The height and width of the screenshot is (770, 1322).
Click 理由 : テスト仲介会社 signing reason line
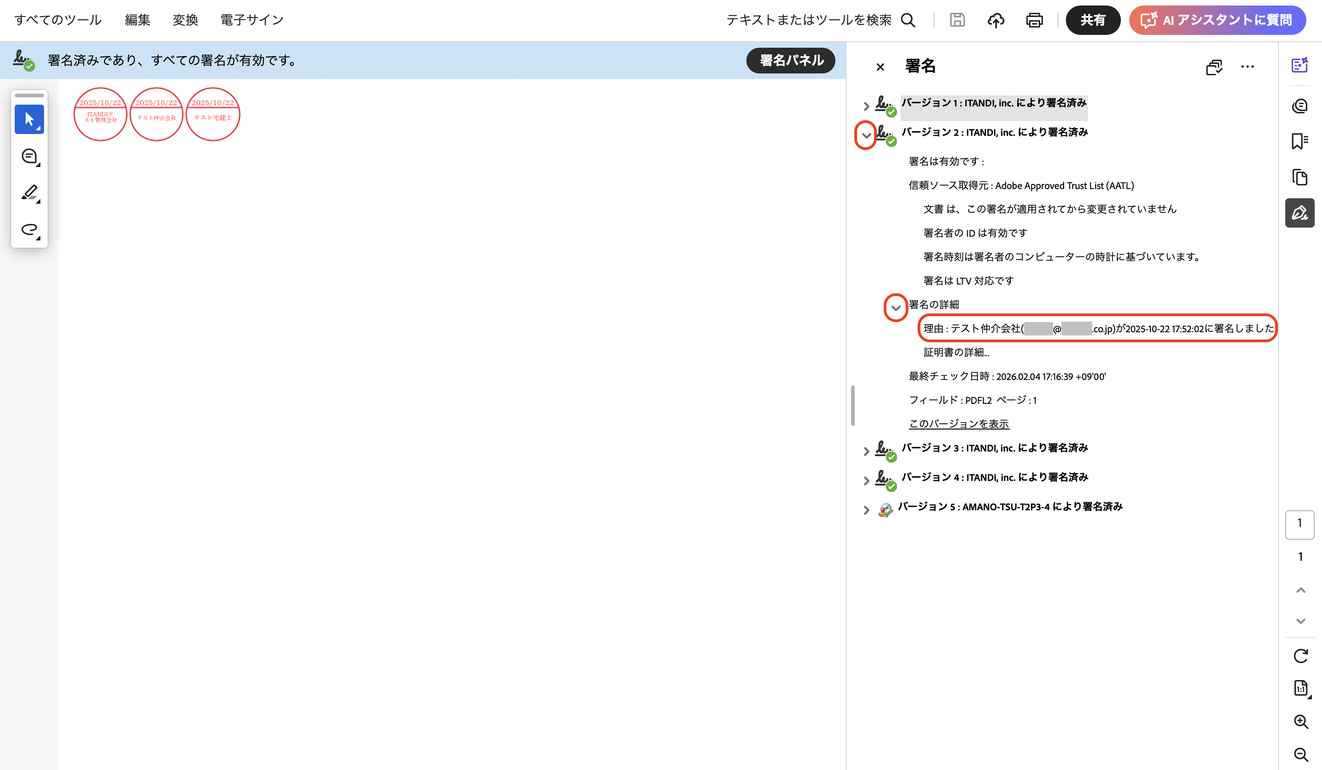pos(1098,329)
